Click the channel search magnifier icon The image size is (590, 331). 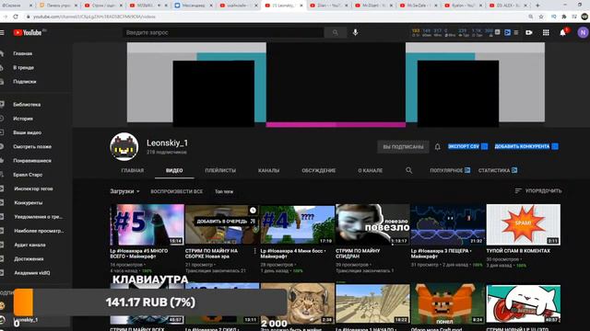(409, 170)
